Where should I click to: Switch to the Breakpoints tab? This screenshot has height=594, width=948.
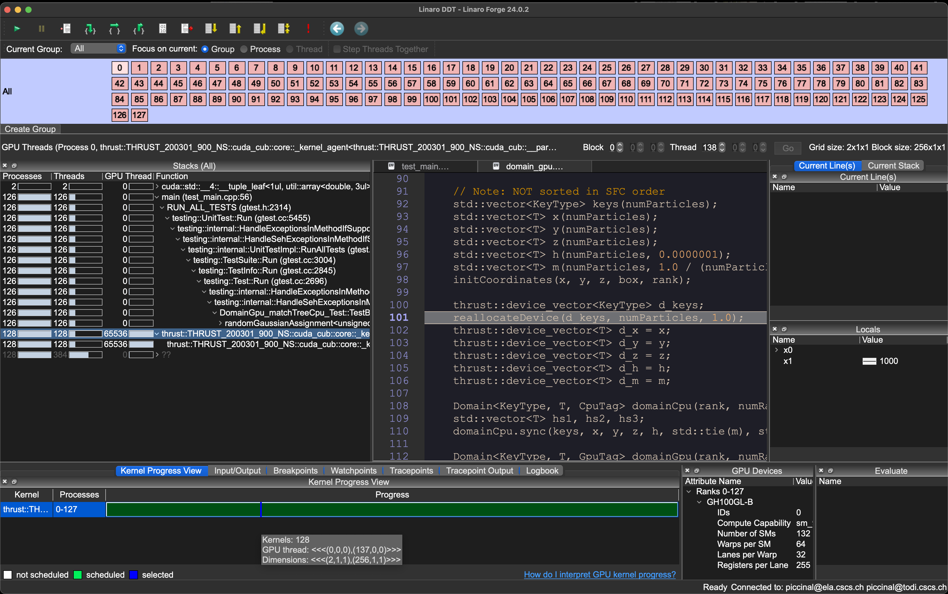pos(295,471)
